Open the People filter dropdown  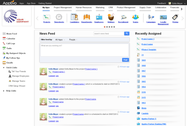point(73,40)
